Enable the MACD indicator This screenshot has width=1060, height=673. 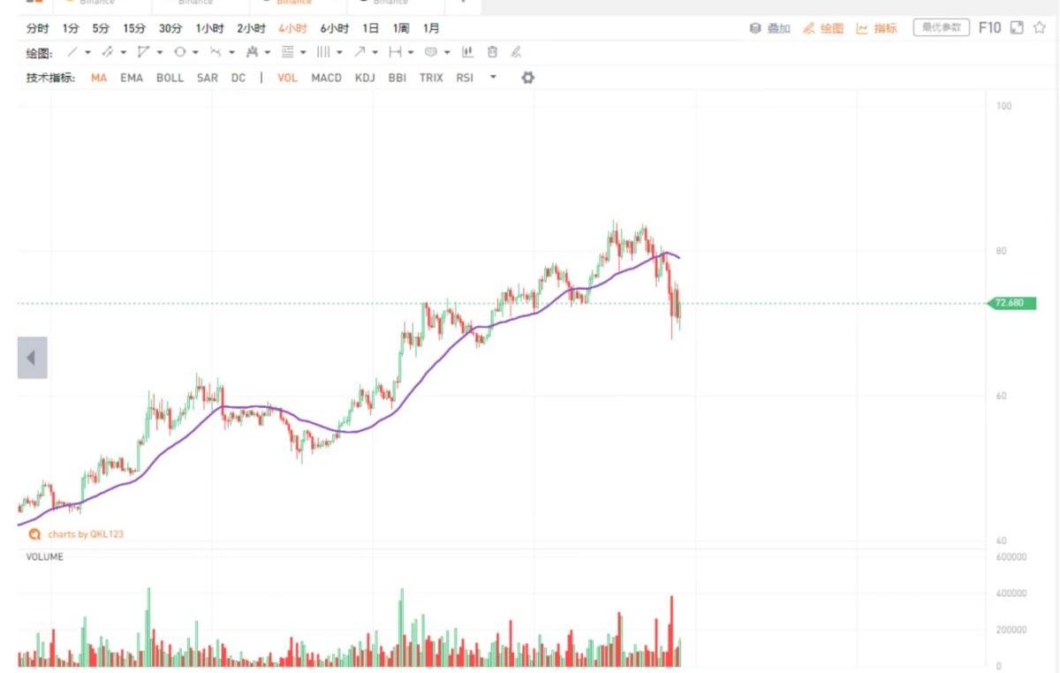pos(326,78)
